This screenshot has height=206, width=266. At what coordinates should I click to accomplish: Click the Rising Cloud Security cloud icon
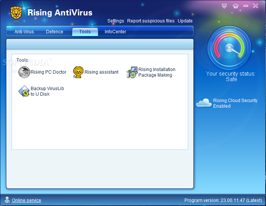tap(204, 102)
